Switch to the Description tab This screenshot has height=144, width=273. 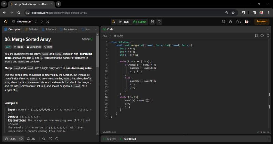[x=13, y=29]
